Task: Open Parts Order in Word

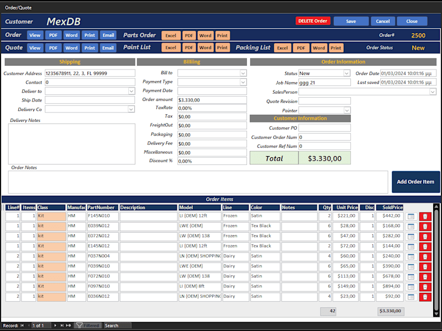Action: click(x=205, y=35)
